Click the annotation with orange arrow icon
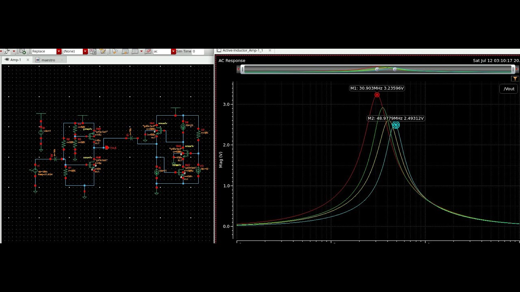This screenshot has width=520, height=292. coord(125,52)
